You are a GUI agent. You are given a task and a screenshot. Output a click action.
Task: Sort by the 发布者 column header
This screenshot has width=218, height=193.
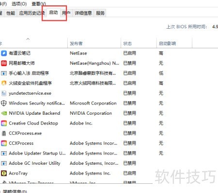76,43
